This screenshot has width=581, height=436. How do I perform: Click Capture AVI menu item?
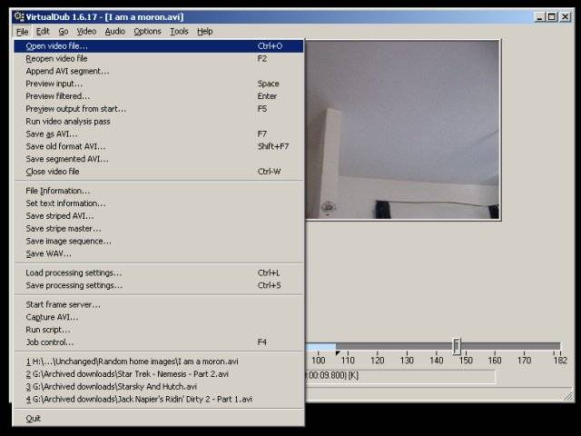point(52,317)
